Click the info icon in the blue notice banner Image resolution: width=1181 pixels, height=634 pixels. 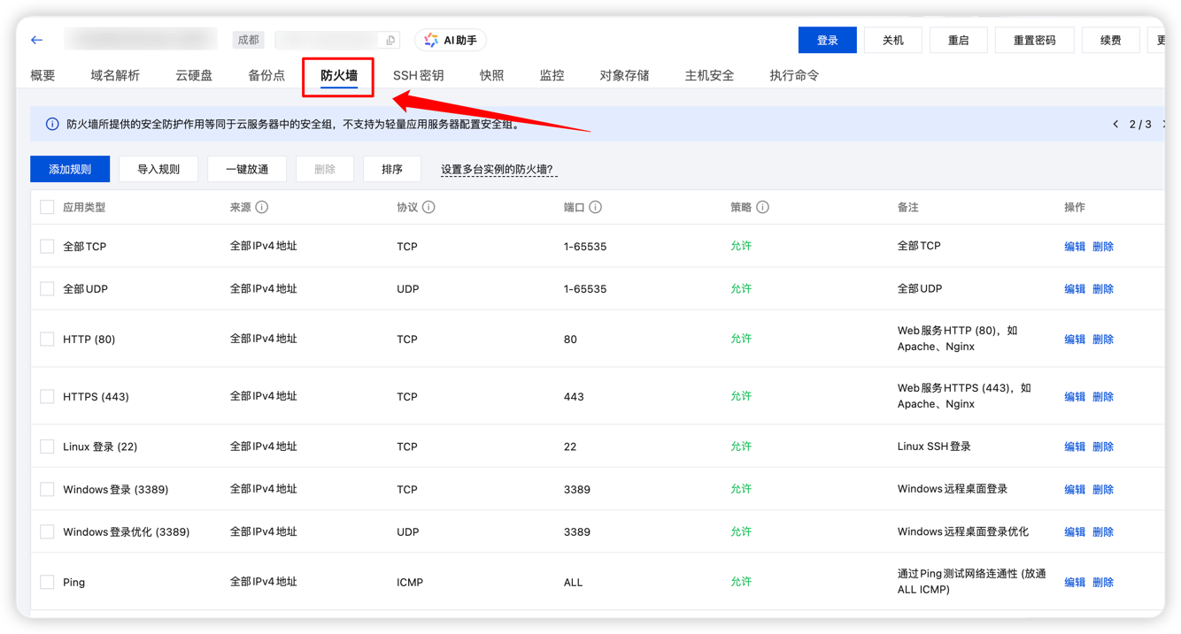[52, 124]
